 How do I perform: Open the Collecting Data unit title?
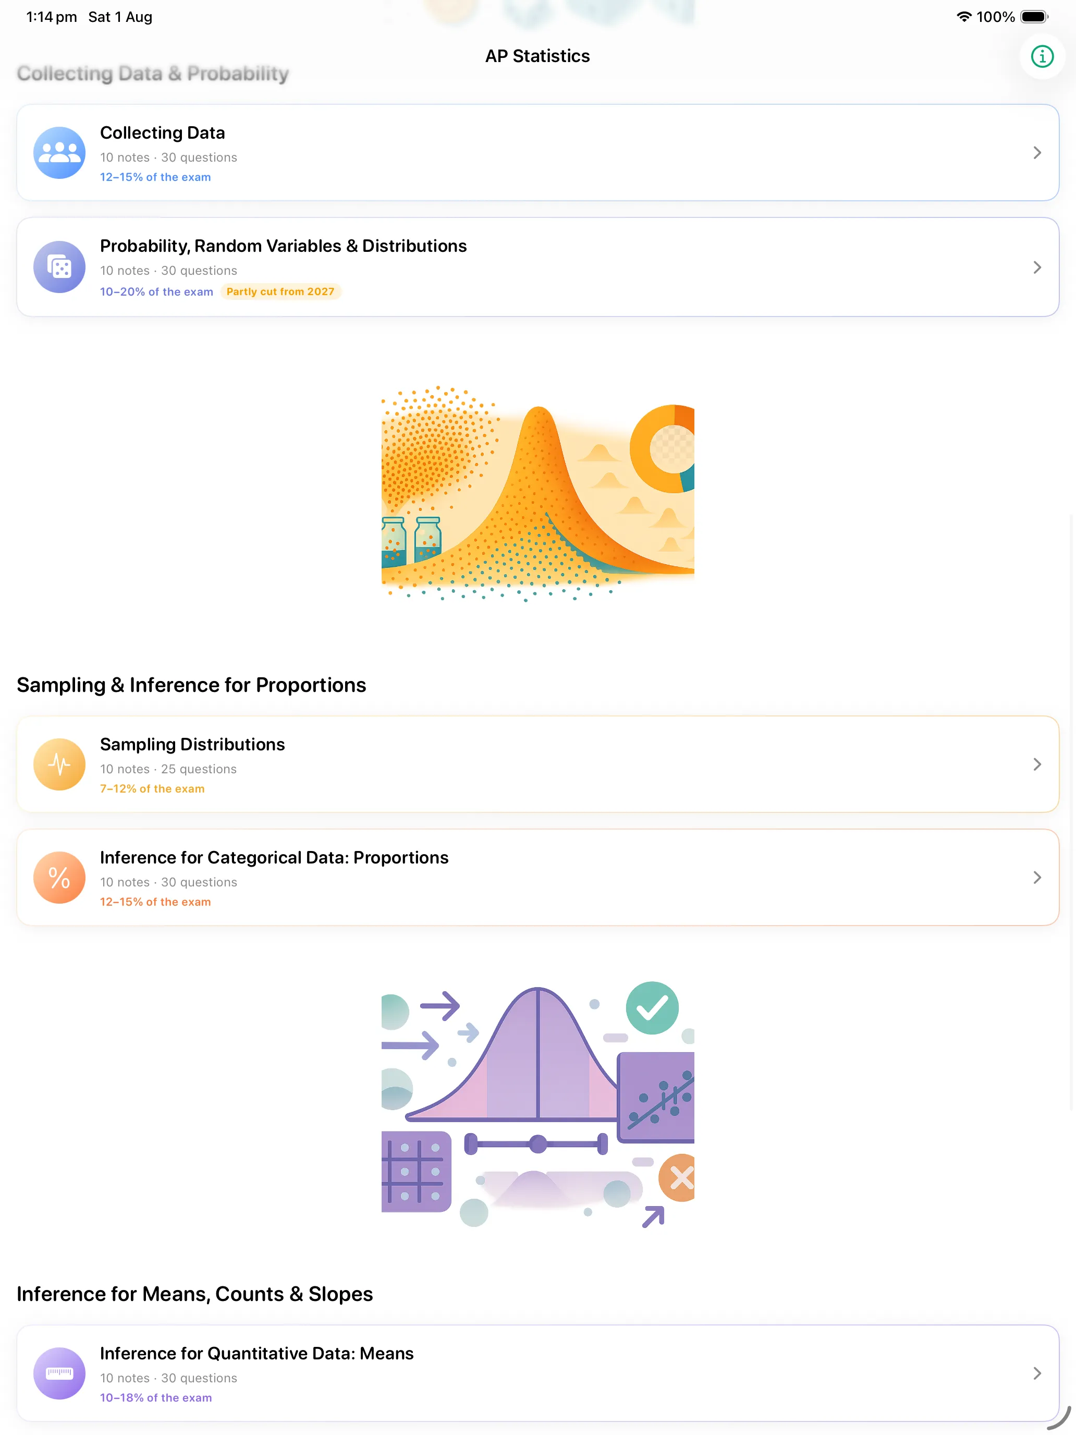coord(162,133)
